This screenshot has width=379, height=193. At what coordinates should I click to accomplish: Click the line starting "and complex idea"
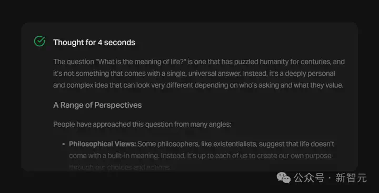[198, 85]
